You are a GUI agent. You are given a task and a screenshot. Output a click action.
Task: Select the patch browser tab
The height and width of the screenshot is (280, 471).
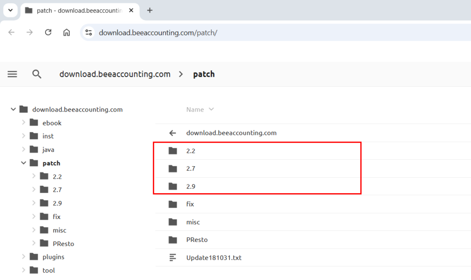[x=78, y=11]
